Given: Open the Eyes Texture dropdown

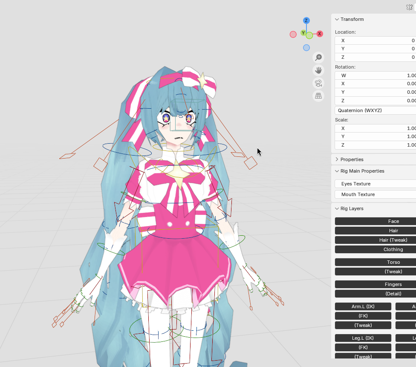Looking at the screenshot, I should pyautogui.click(x=376, y=184).
